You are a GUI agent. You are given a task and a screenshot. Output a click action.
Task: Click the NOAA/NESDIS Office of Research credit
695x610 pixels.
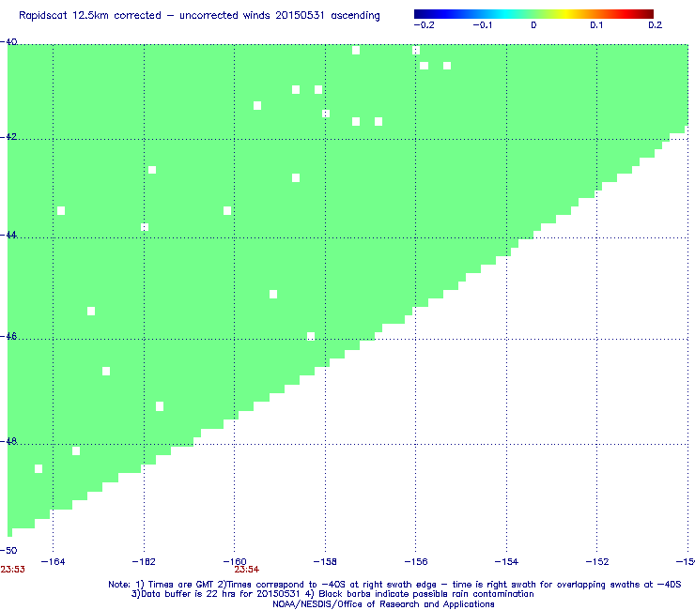383,604
